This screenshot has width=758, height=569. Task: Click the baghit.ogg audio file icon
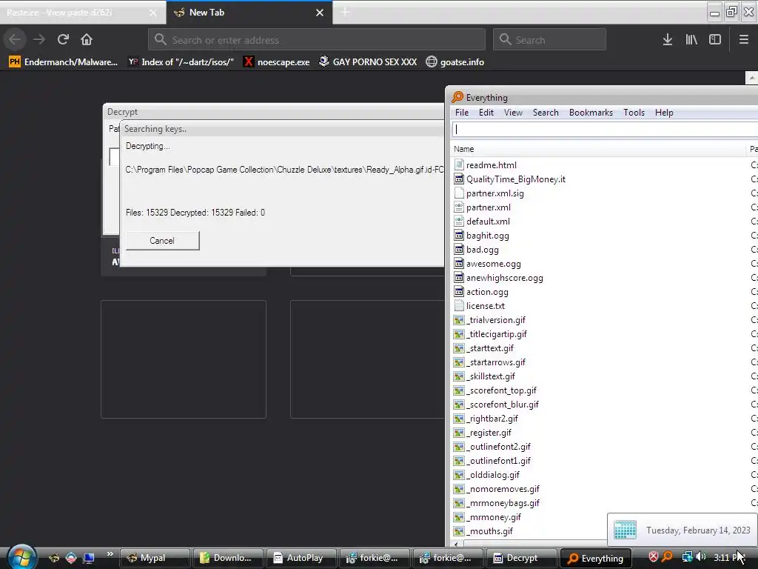(x=459, y=235)
